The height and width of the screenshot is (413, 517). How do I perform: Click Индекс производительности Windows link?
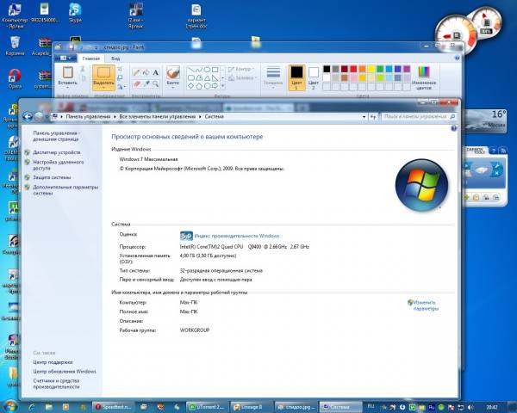[237, 236]
